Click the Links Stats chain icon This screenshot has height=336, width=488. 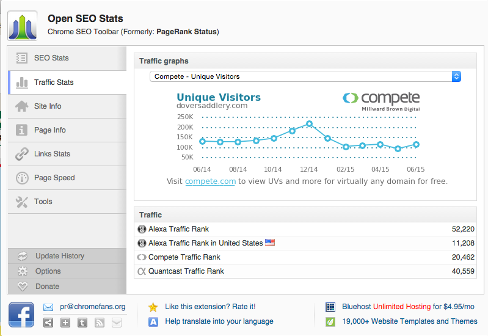point(22,154)
